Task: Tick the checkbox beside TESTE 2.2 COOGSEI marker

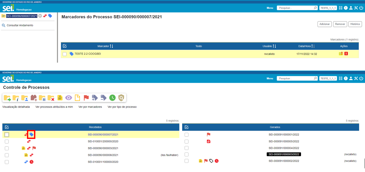Action: pos(65,54)
